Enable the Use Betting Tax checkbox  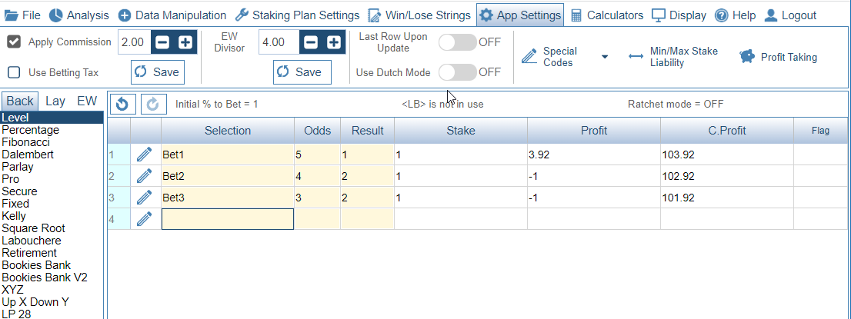(14, 72)
